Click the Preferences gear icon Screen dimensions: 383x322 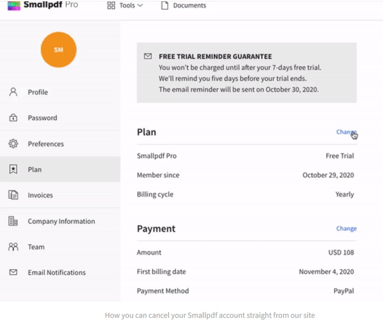[x=13, y=144]
